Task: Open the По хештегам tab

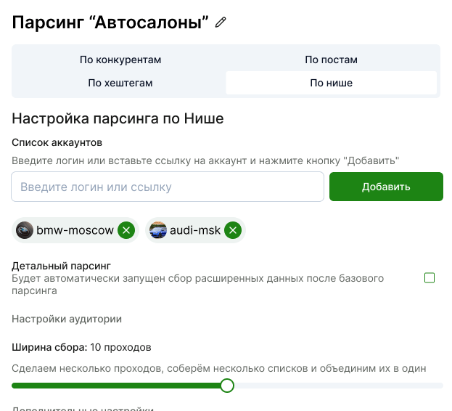Action: (120, 83)
